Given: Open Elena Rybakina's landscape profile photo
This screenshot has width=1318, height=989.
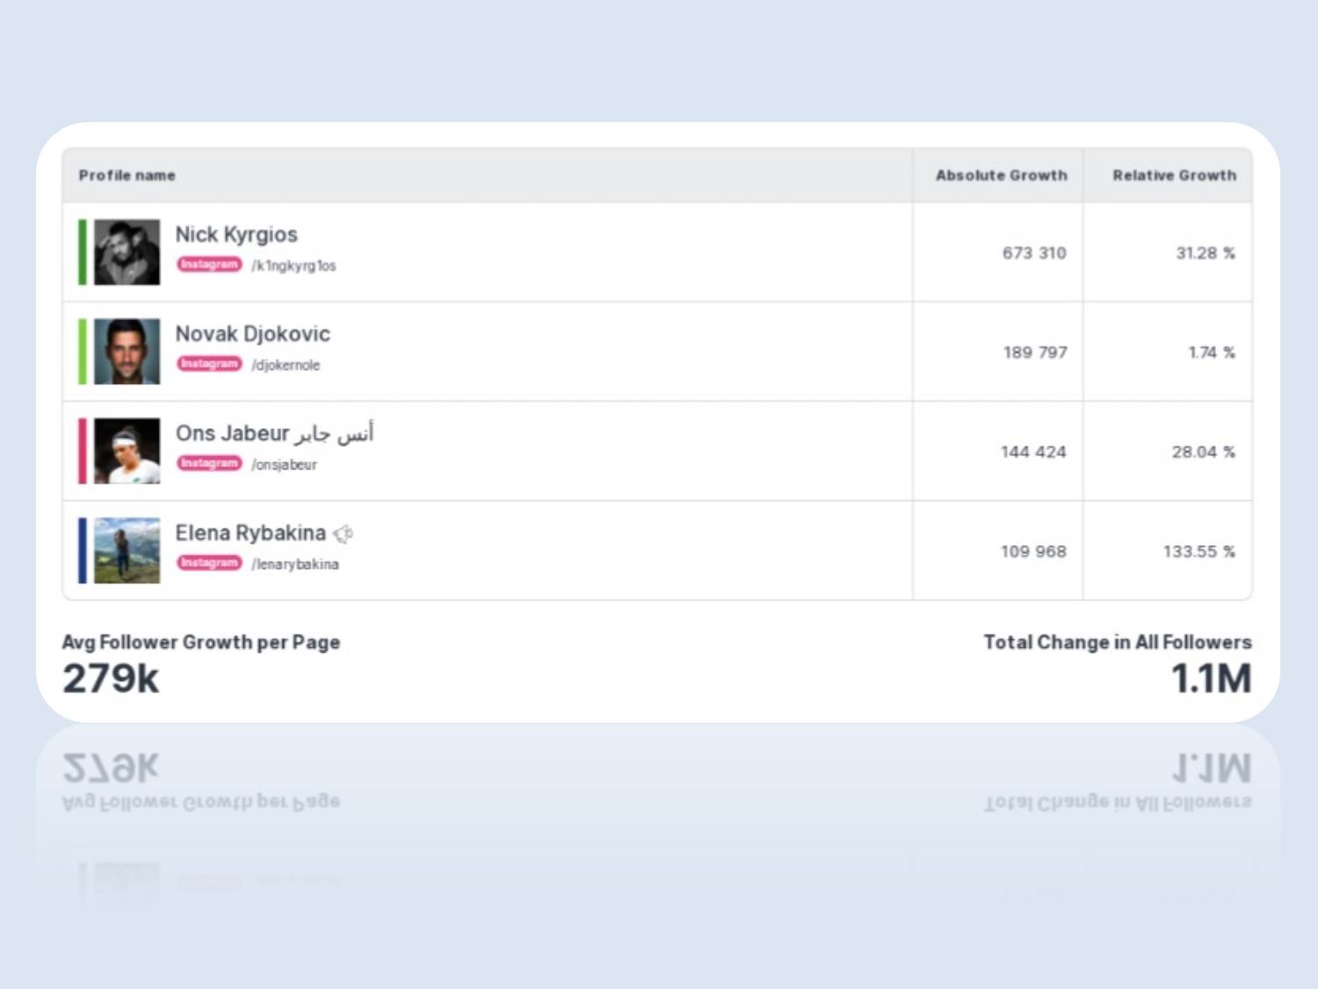Looking at the screenshot, I should pos(127,550).
